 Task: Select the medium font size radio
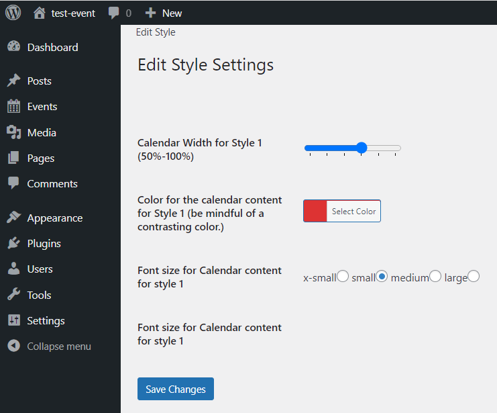(x=435, y=276)
